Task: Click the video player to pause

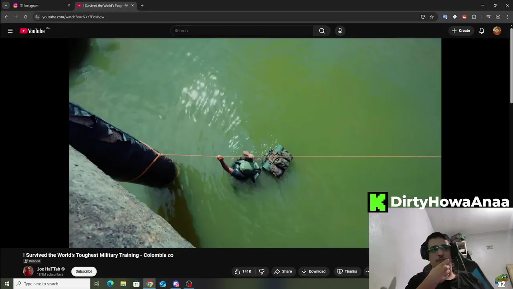Action: (255, 143)
